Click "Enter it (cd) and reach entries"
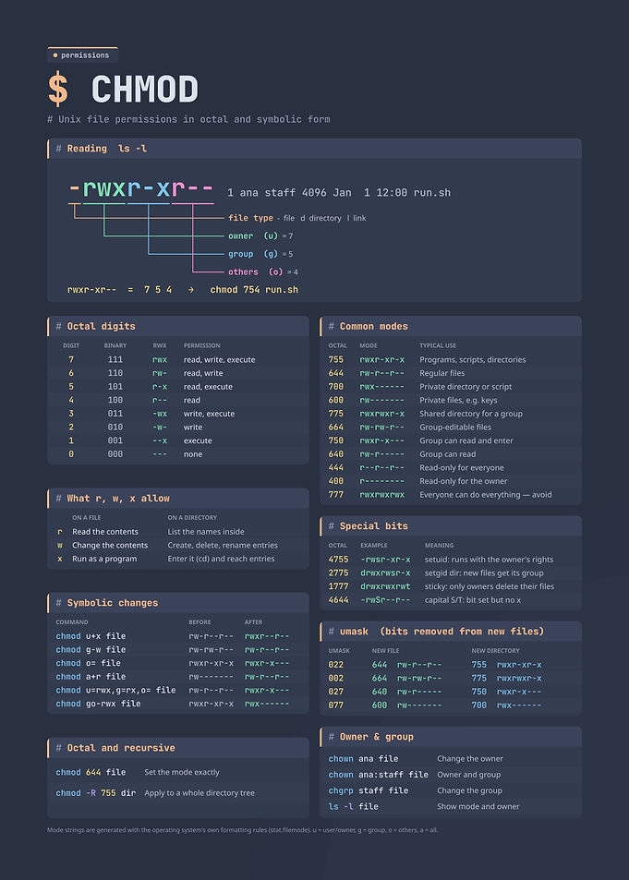629x880 pixels. (221, 559)
